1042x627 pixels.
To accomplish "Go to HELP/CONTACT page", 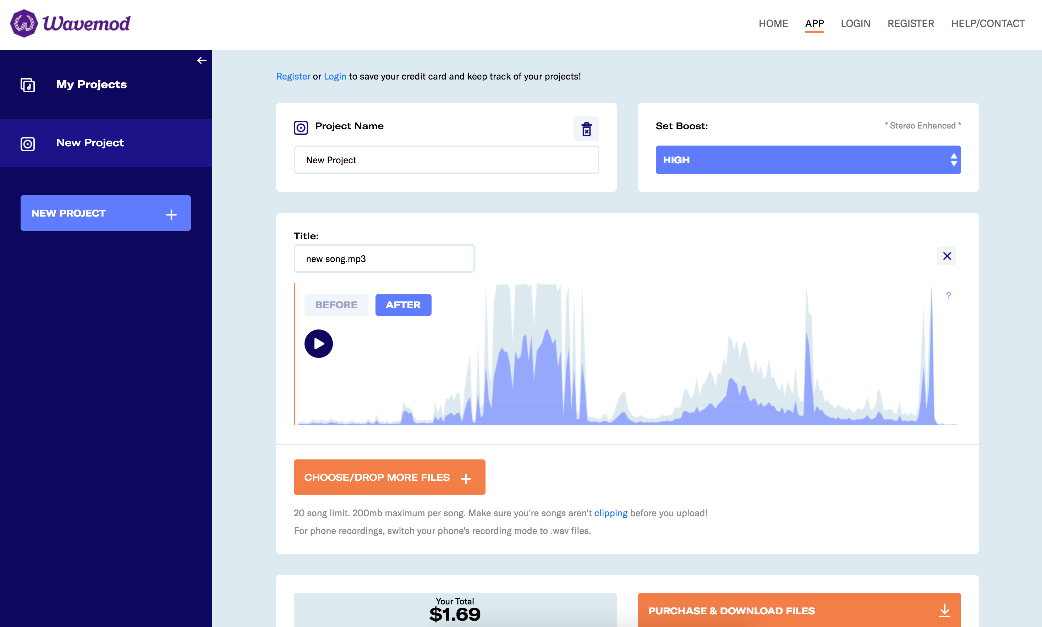I will [988, 24].
